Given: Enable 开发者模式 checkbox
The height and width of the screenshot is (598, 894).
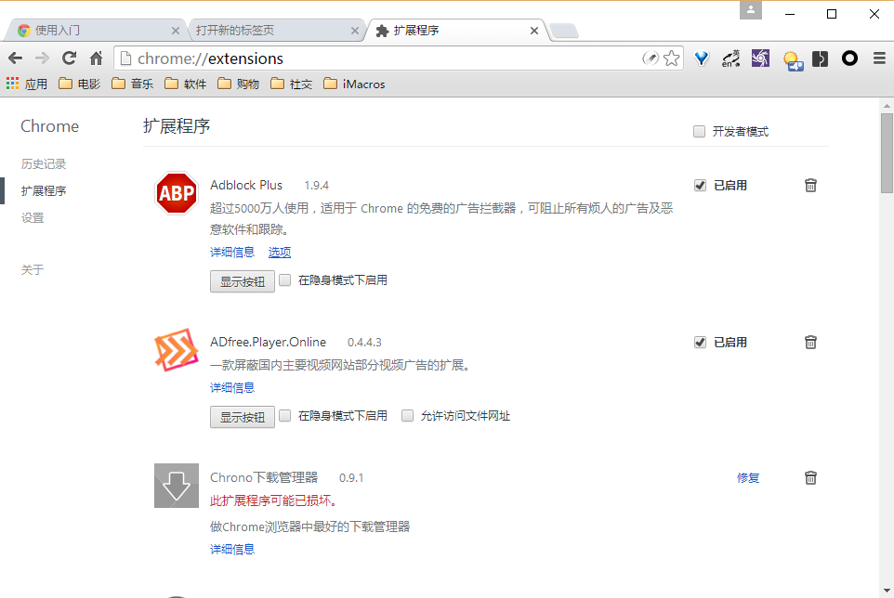Looking at the screenshot, I should click(700, 132).
